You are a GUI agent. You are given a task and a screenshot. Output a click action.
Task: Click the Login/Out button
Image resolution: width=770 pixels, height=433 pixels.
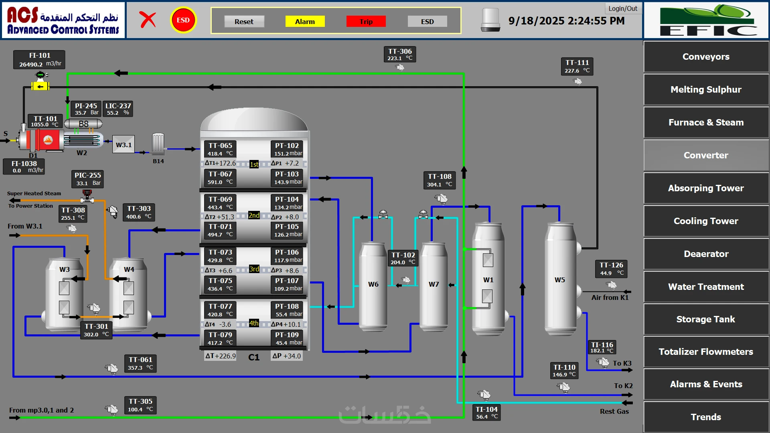tap(622, 8)
